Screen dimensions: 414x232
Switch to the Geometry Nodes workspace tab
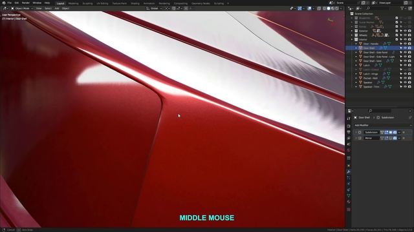201,3
